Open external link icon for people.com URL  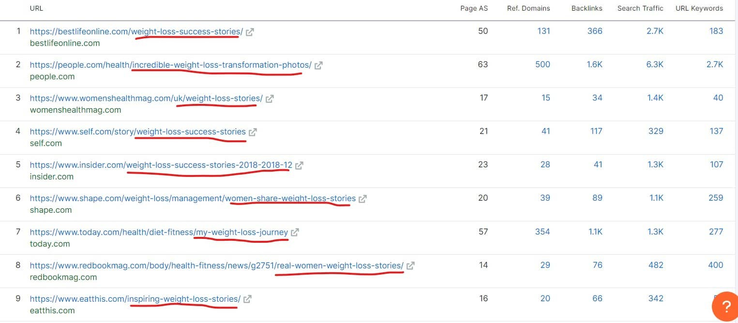pos(318,65)
